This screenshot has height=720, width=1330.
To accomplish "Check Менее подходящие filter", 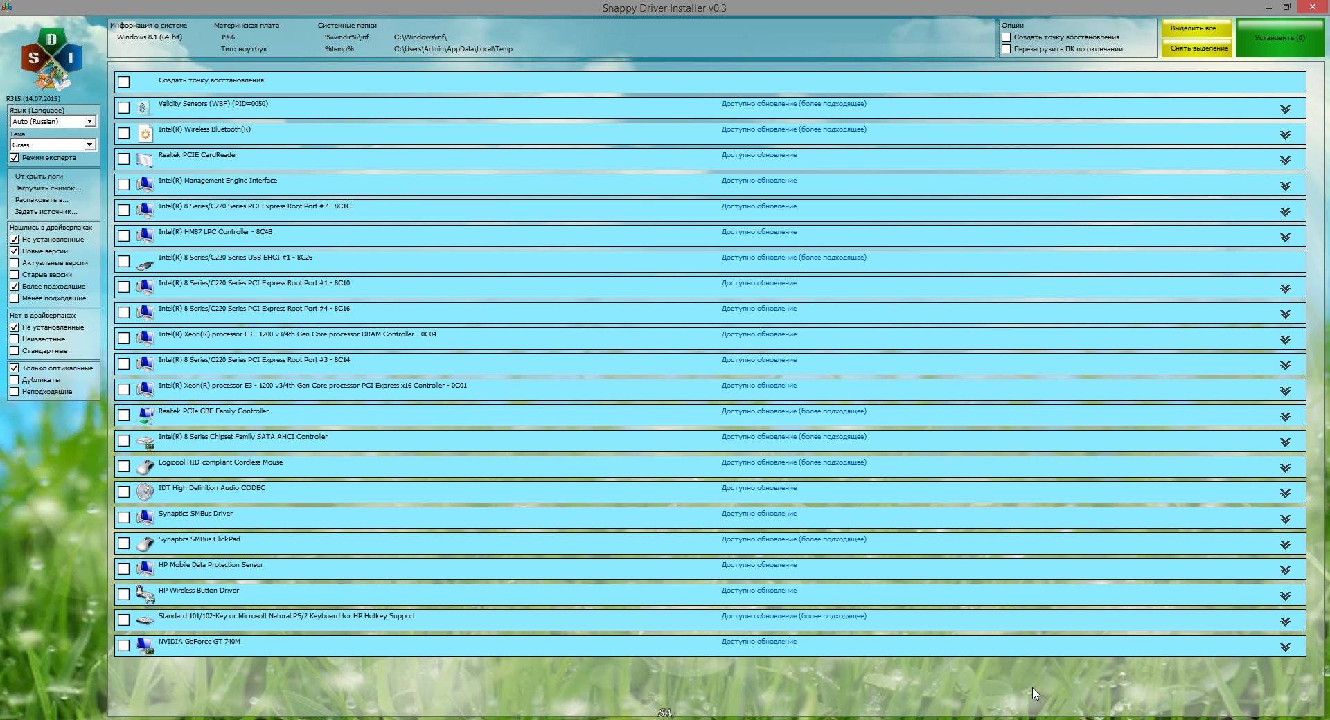I will (14, 298).
